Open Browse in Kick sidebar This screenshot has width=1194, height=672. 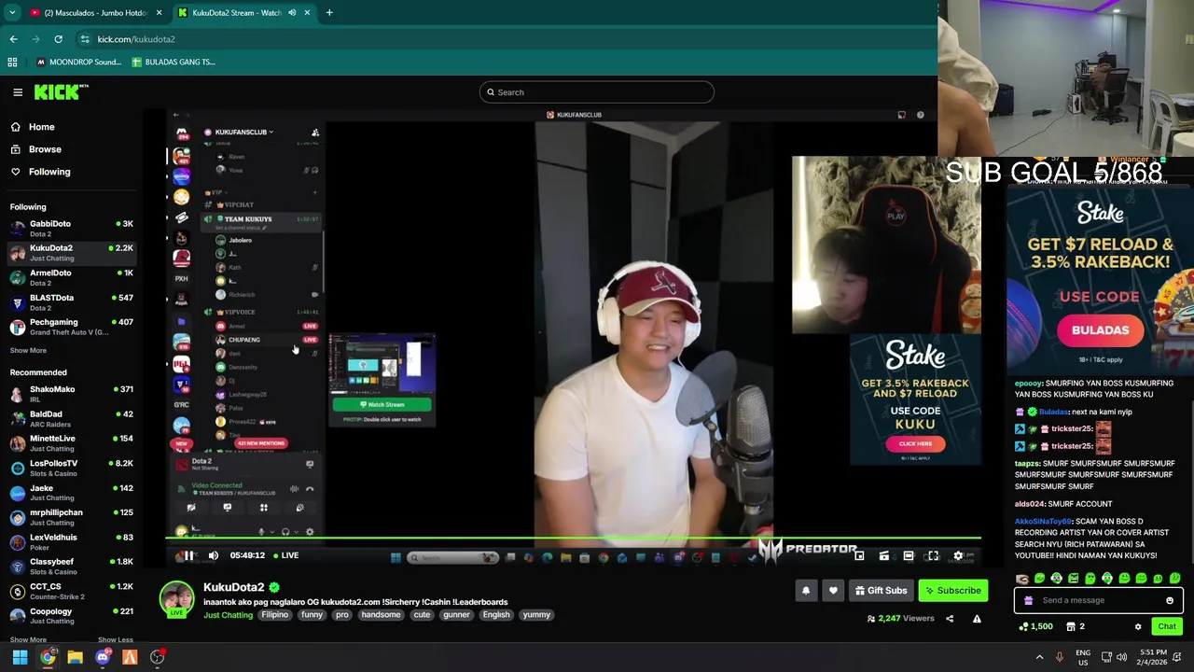point(45,149)
